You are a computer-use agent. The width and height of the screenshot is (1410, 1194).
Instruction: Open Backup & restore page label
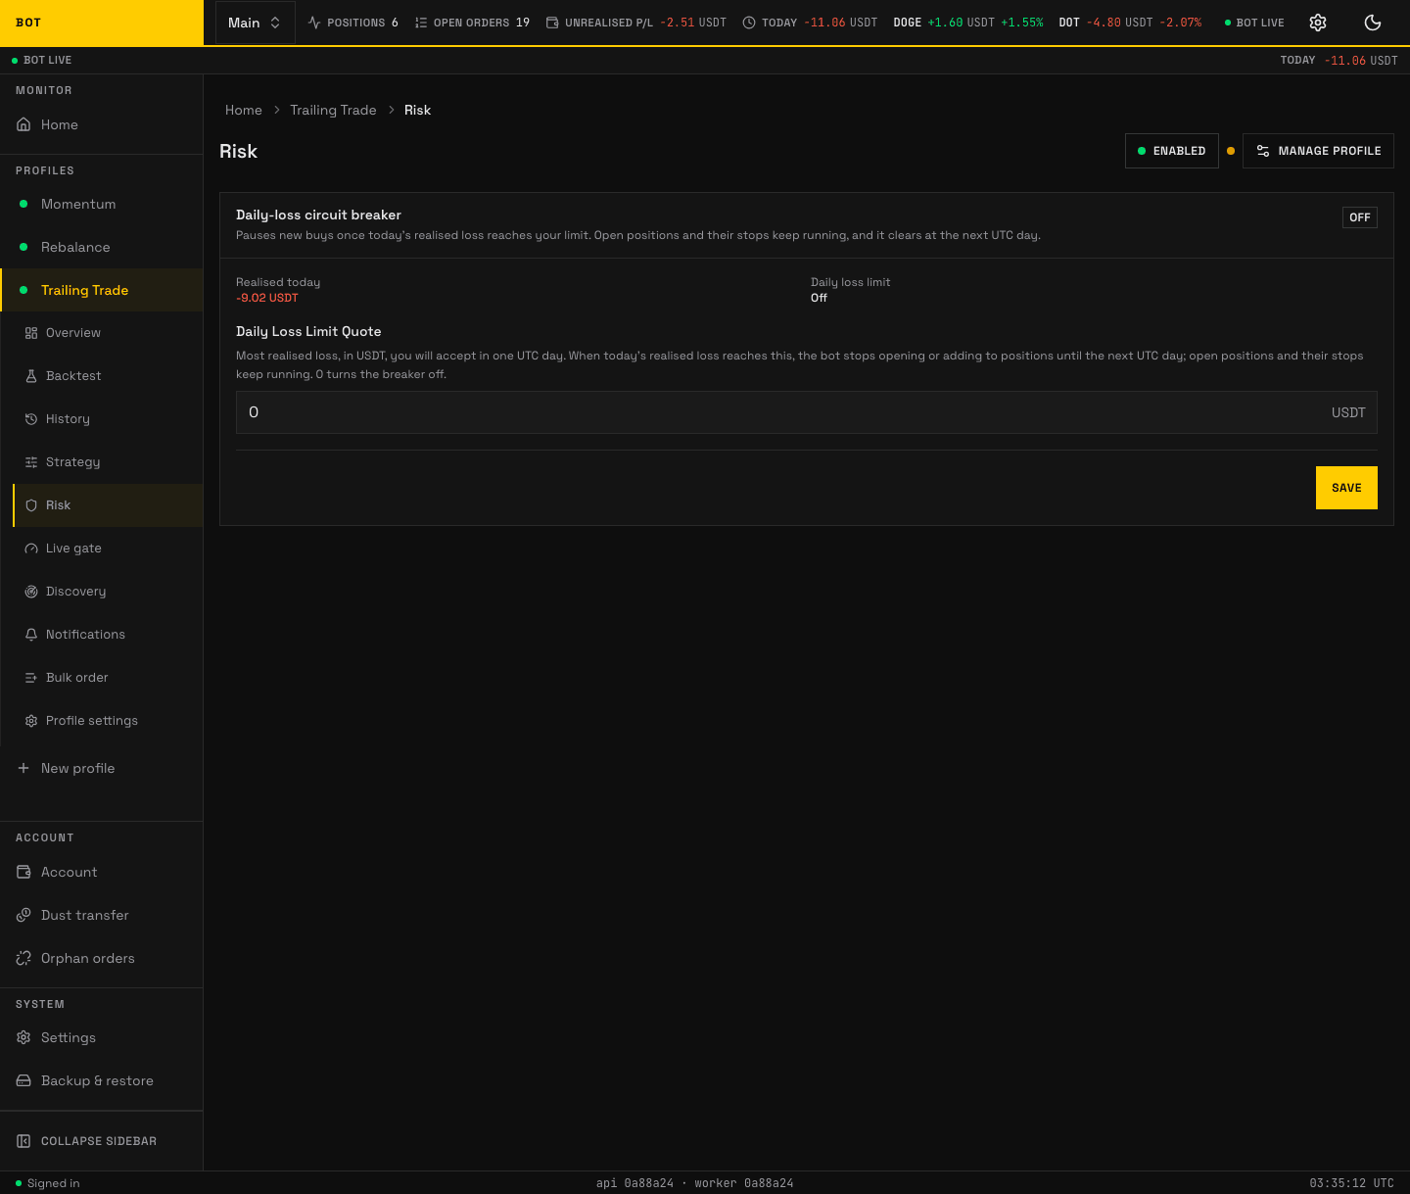point(97,1080)
